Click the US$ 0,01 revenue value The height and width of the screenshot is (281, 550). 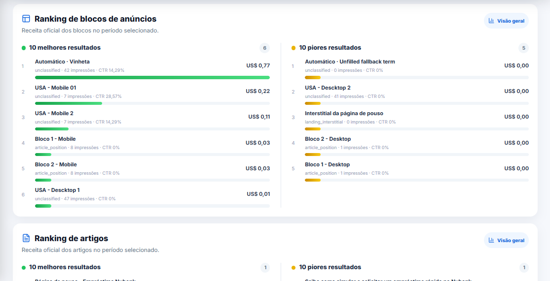click(x=258, y=194)
